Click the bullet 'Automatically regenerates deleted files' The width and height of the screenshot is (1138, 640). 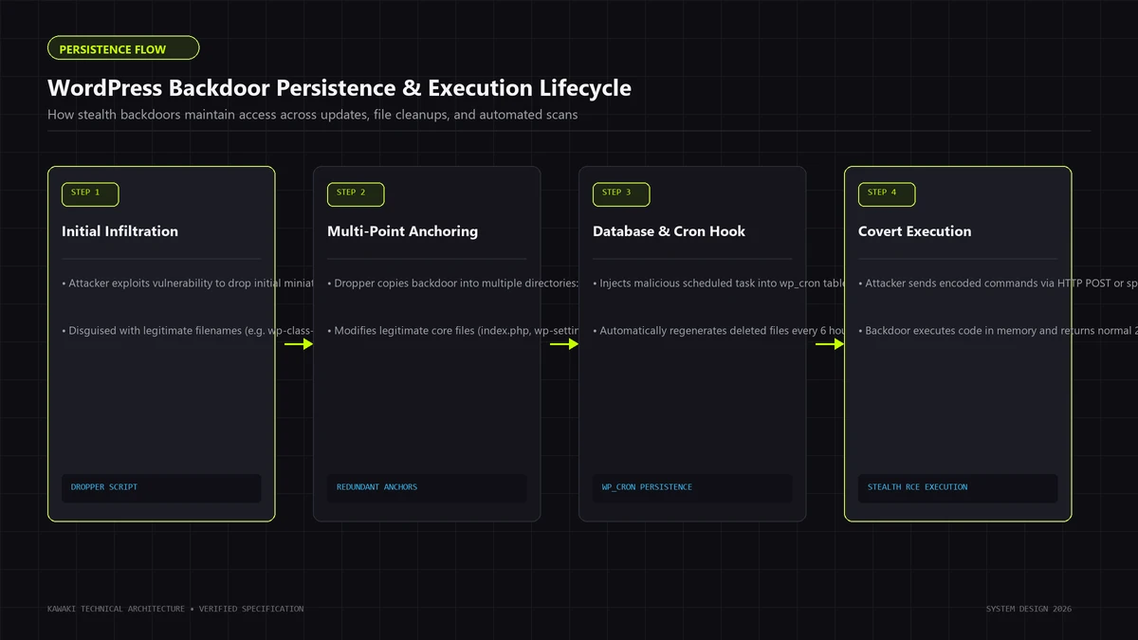(719, 331)
